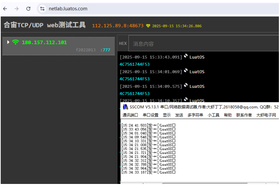Toggle HEX sending mode

tap(123, 43)
